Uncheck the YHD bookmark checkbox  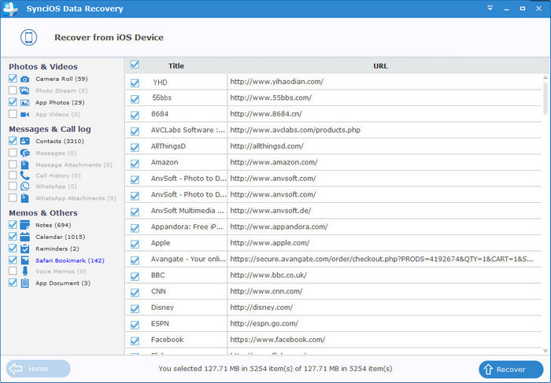[135, 83]
